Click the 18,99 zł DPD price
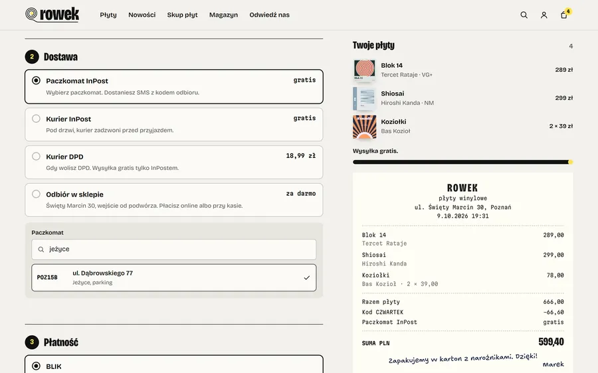Image resolution: width=598 pixels, height=373 pixels. (x=301, y=156)
